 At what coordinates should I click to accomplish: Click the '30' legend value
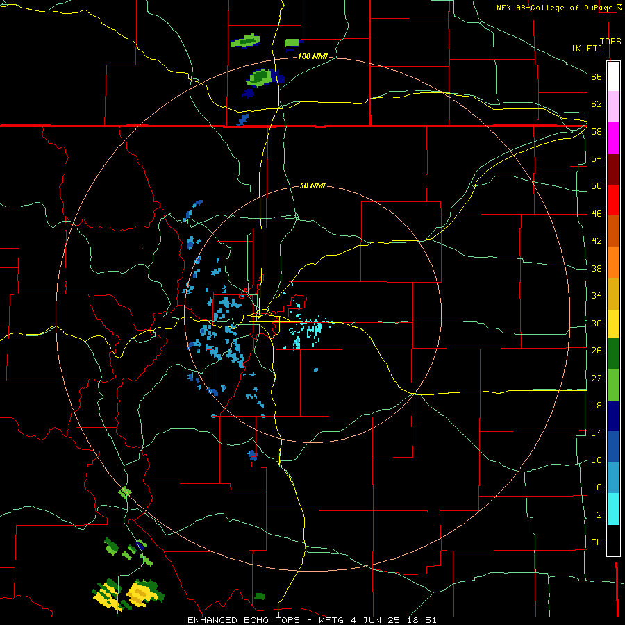click(597, 323)
